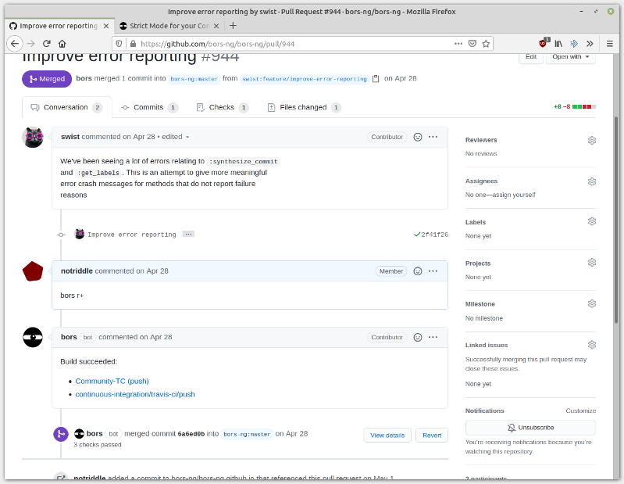Switch to the Commits tab
Image resolution: width=624 pixels, height=484 pixels.
149,107
